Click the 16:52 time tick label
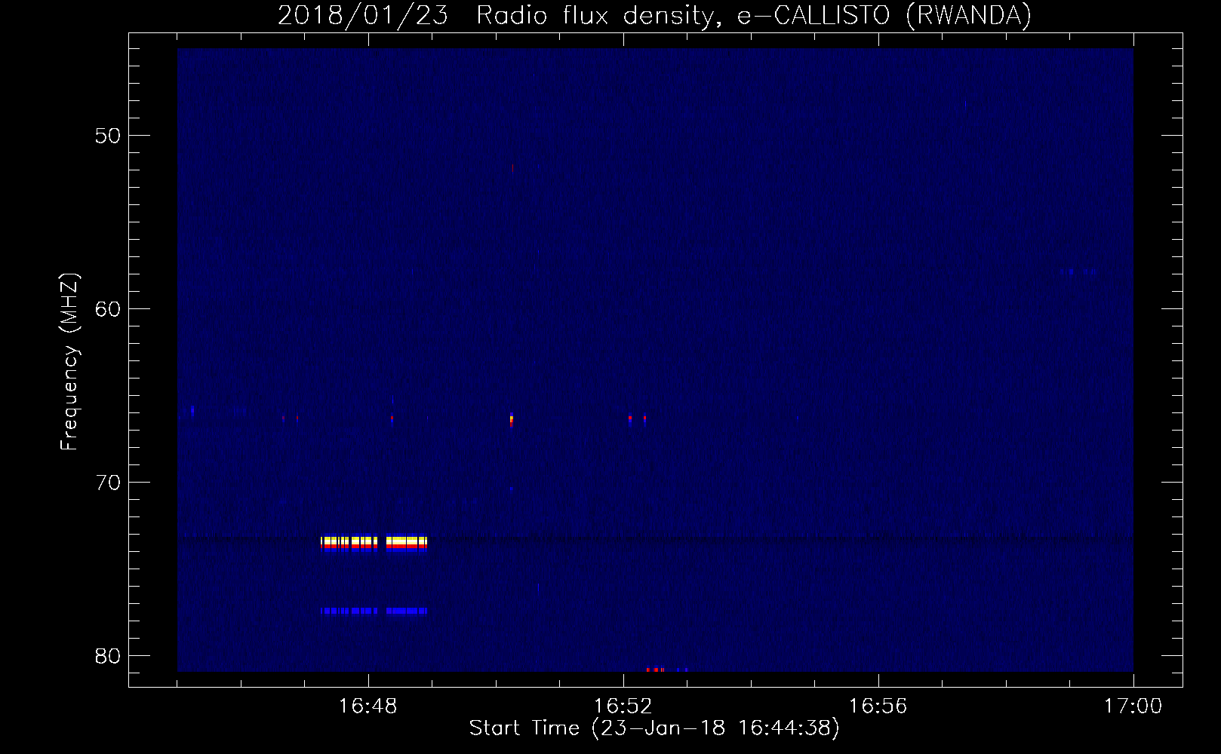This screenshot has height=754, width=1221. coord(623,706)
